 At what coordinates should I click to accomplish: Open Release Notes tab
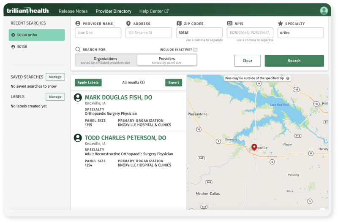[73, 11]
